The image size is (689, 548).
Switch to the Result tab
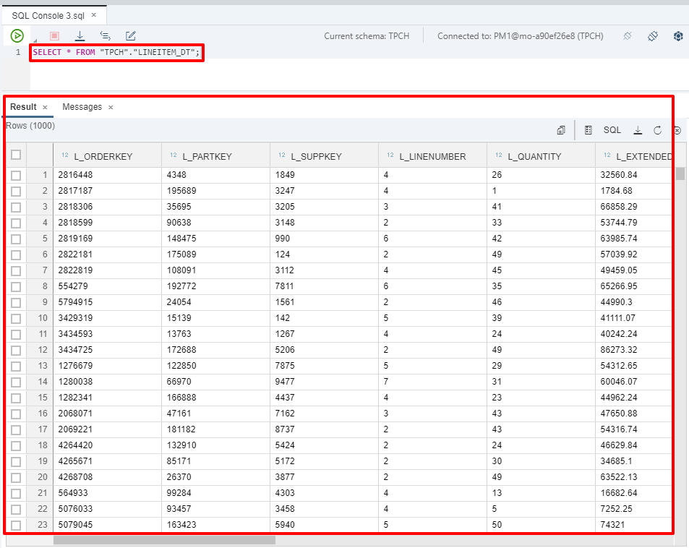point(23,107)
